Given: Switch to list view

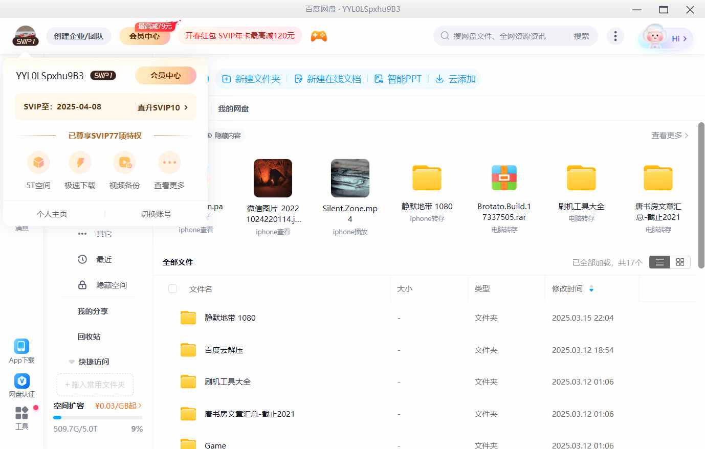Looking at the screenshot, I should tap(659, 262).
